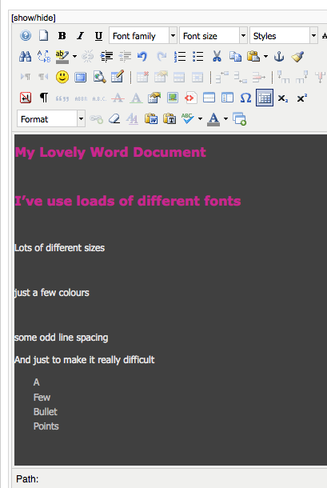Expand the Format dropdown

tap(51, 119)
